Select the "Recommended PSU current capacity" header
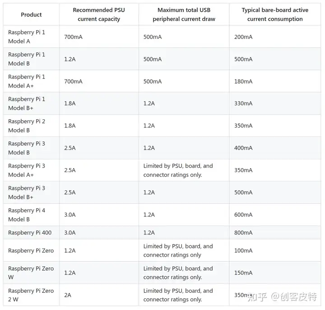 99,14
